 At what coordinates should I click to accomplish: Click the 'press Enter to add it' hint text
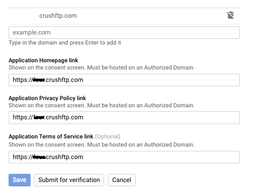point(95,43)
